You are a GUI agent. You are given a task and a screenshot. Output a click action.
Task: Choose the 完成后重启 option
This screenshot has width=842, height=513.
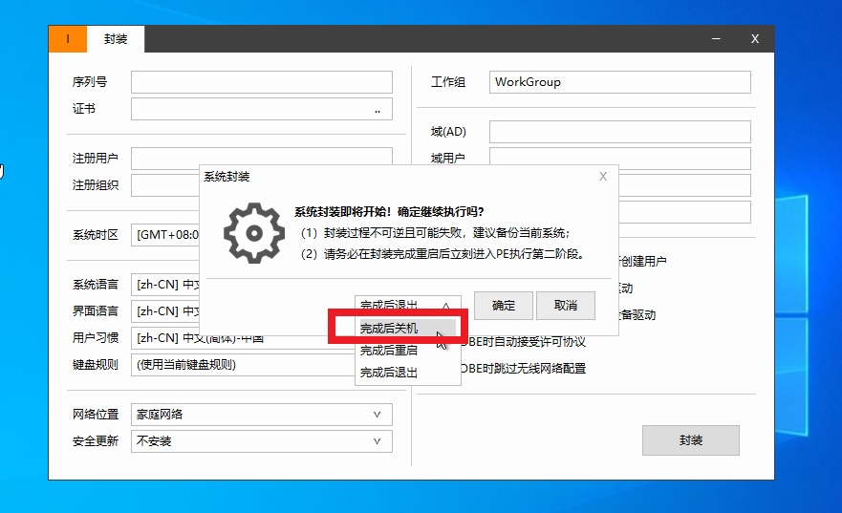point(389,350)
